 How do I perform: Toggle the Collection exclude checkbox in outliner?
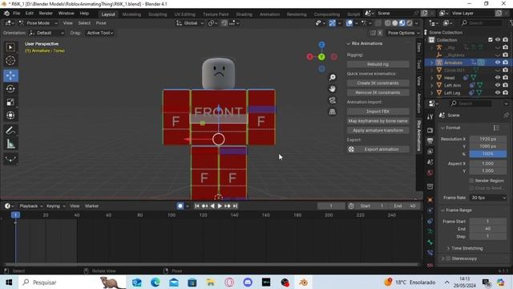[x=490, y=40]
